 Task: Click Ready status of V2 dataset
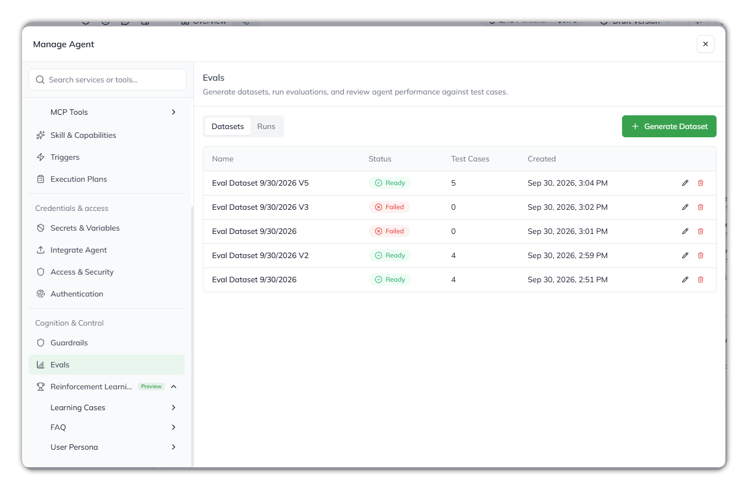(x=390, y=255)
